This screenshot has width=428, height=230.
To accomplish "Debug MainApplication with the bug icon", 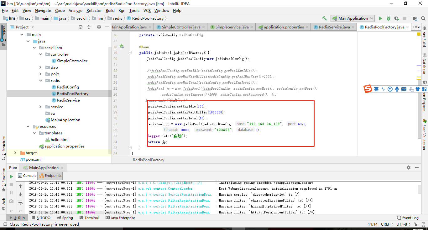I will (x=389, y=18).
